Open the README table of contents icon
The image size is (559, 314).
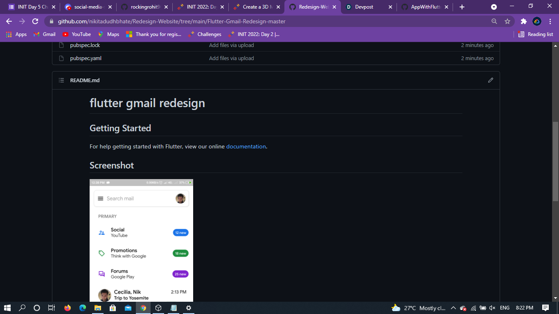click(61, 80)
